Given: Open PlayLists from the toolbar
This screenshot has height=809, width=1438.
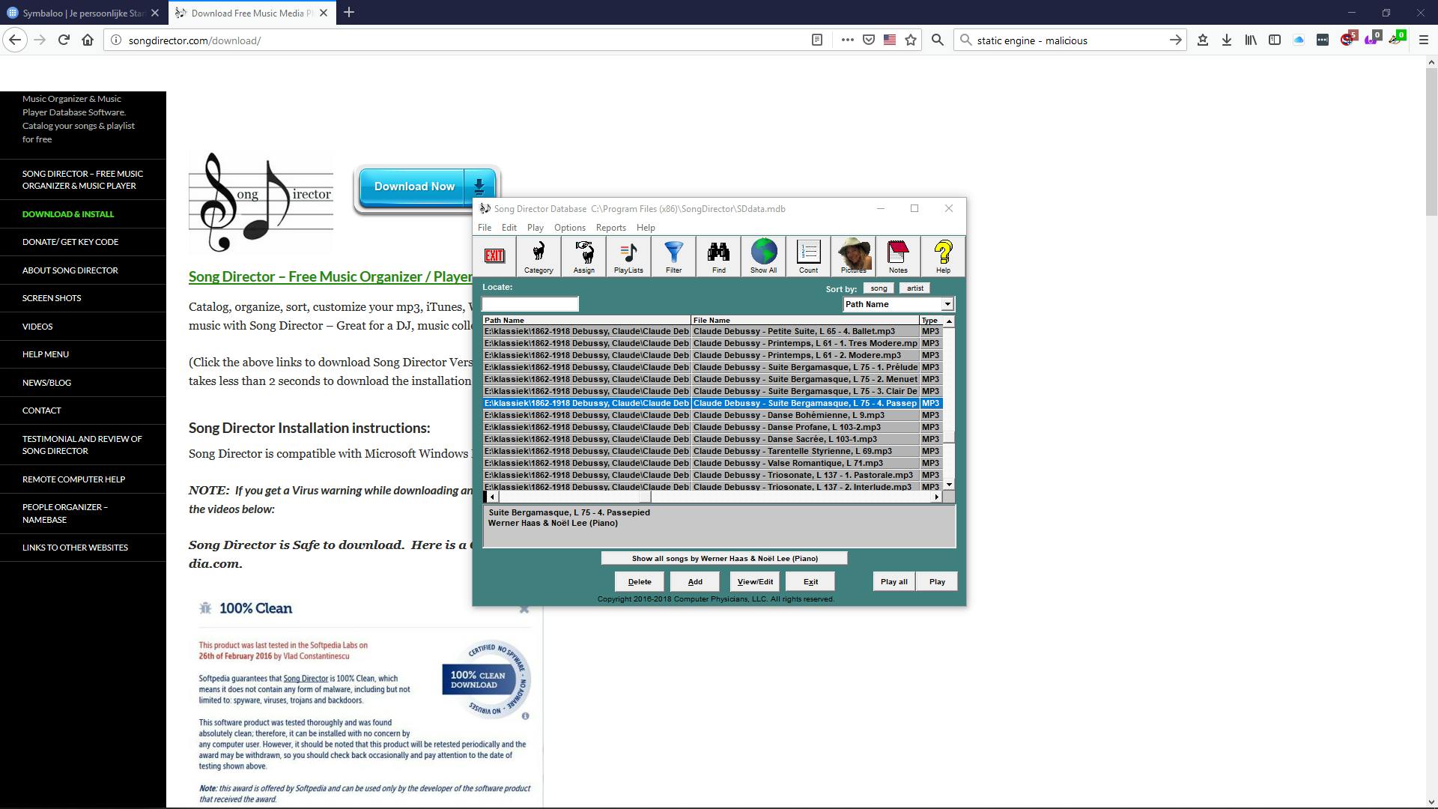Looking at the screenshot, I should 628,256.
